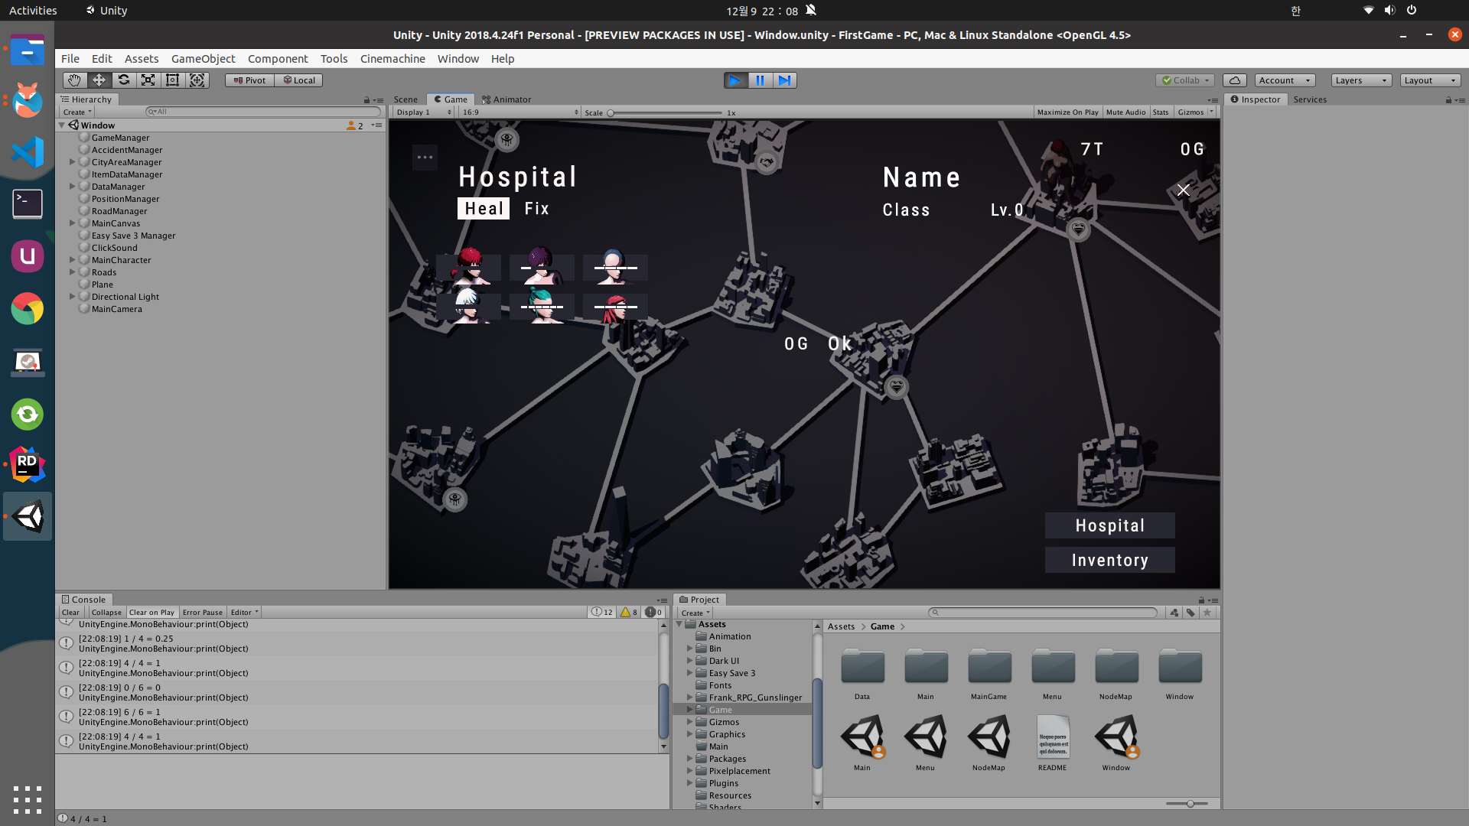Select the combined Transform tool
Image resolution: width=1469 pixels, height=826 pixels.
click(197, 80)
